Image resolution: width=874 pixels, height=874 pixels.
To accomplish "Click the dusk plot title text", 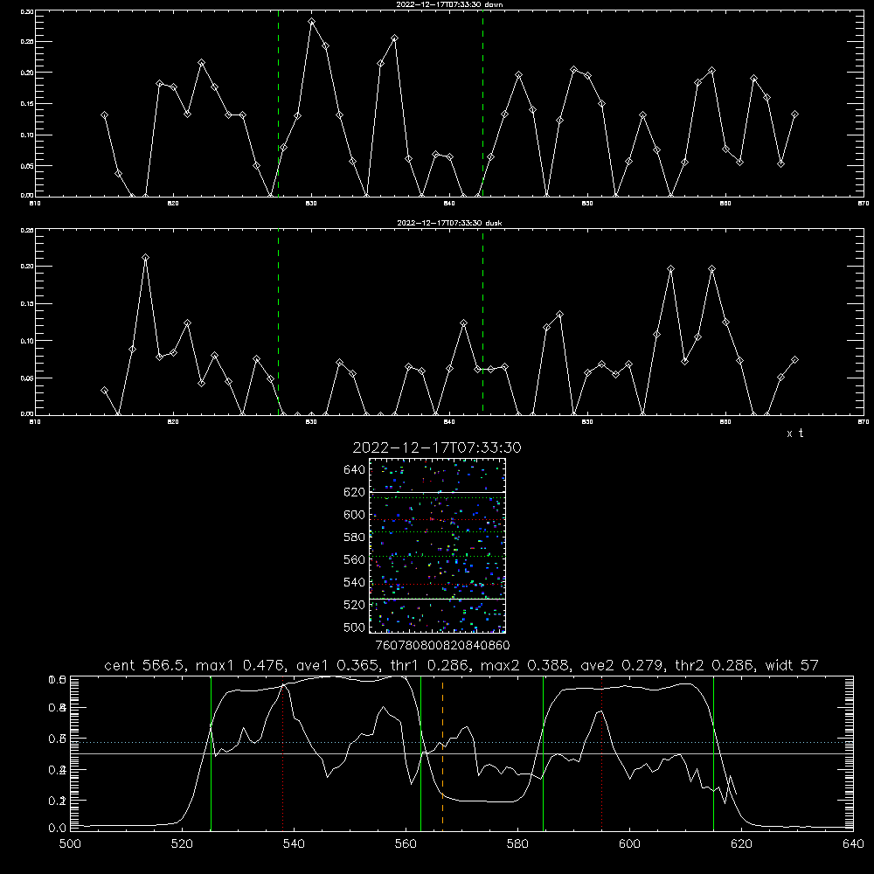I will 449,223.
